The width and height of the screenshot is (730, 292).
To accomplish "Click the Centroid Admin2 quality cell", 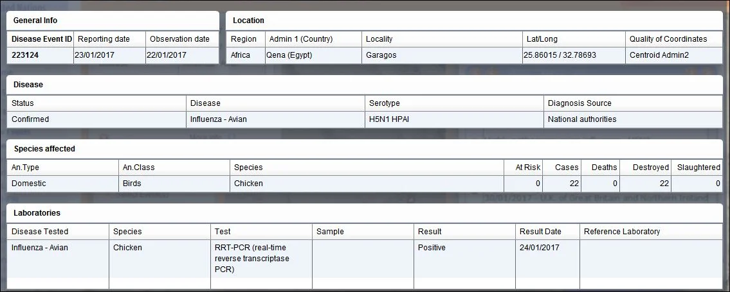I will click(x=673, y=55).
